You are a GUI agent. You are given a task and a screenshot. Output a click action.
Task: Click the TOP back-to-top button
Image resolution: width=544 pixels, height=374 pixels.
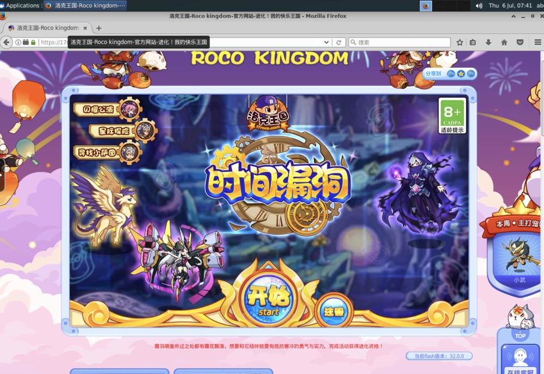pos(520,335)
